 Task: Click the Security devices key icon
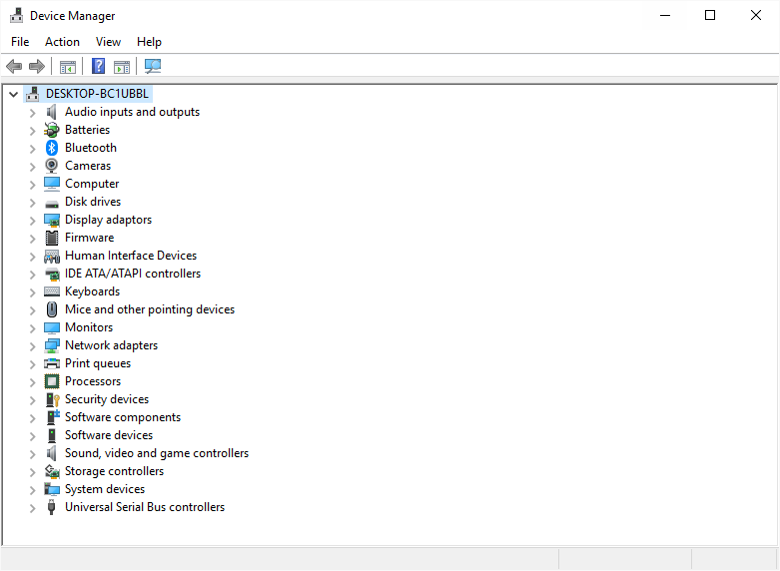tap(52, 399)
